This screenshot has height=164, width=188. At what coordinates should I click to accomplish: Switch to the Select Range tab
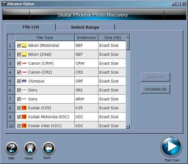[x=85, y=27]
